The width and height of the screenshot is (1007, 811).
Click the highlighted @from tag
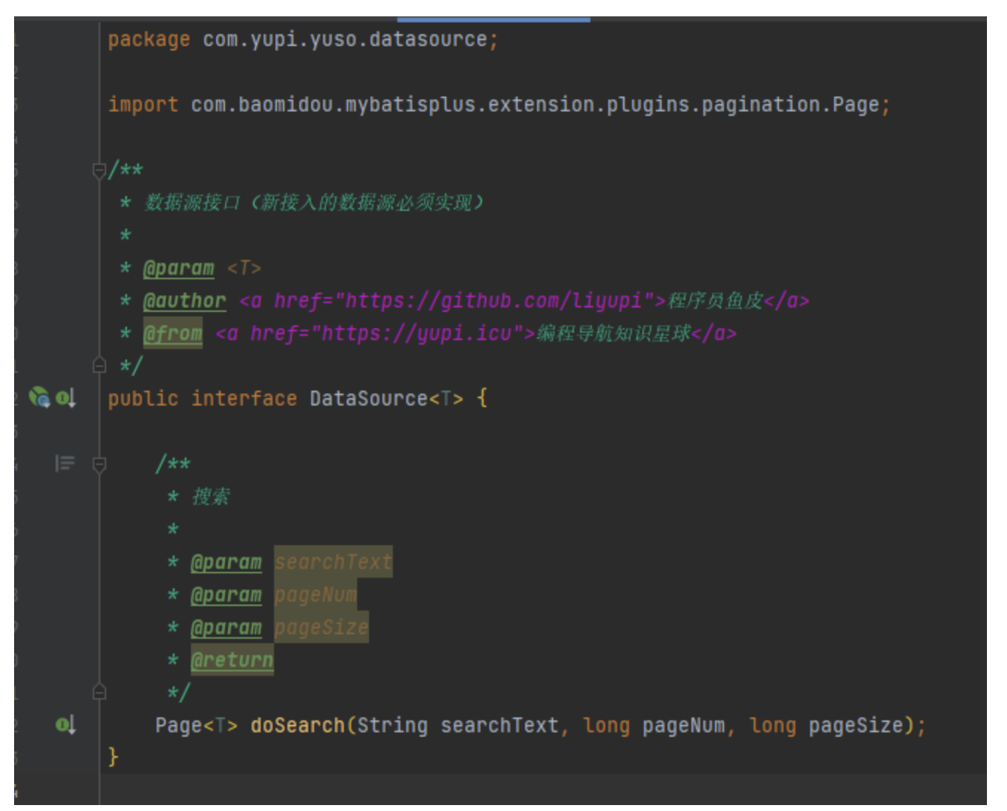click(172, 333)
